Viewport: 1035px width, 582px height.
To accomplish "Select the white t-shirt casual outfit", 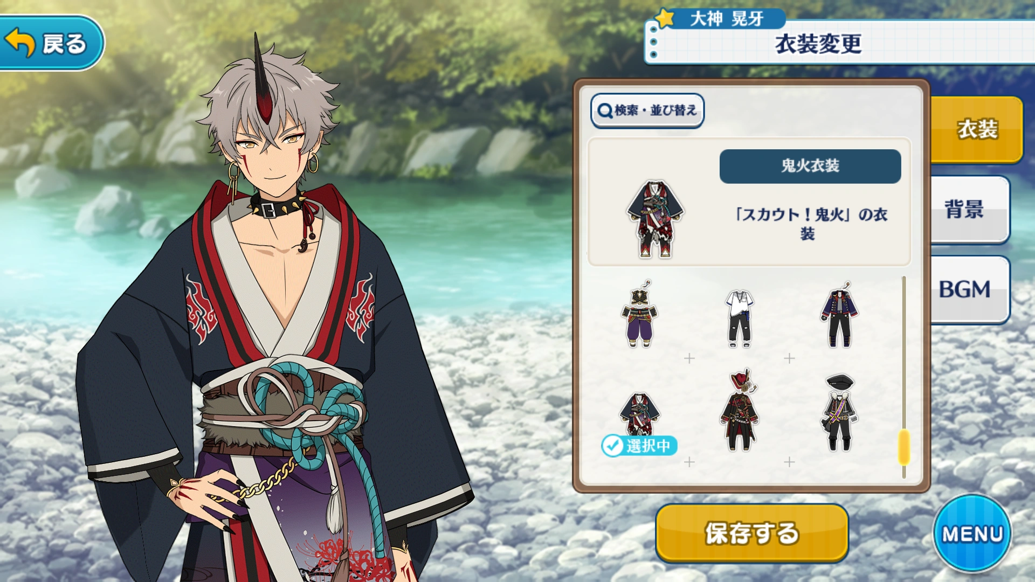I will pyautogui.click(x=740, y=318).
